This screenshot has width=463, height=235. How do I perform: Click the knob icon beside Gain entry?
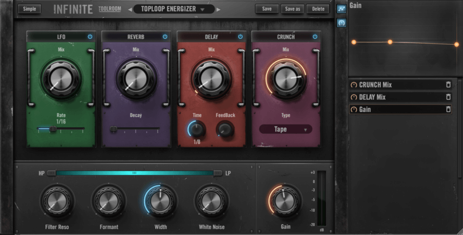(x=353, y=110)
